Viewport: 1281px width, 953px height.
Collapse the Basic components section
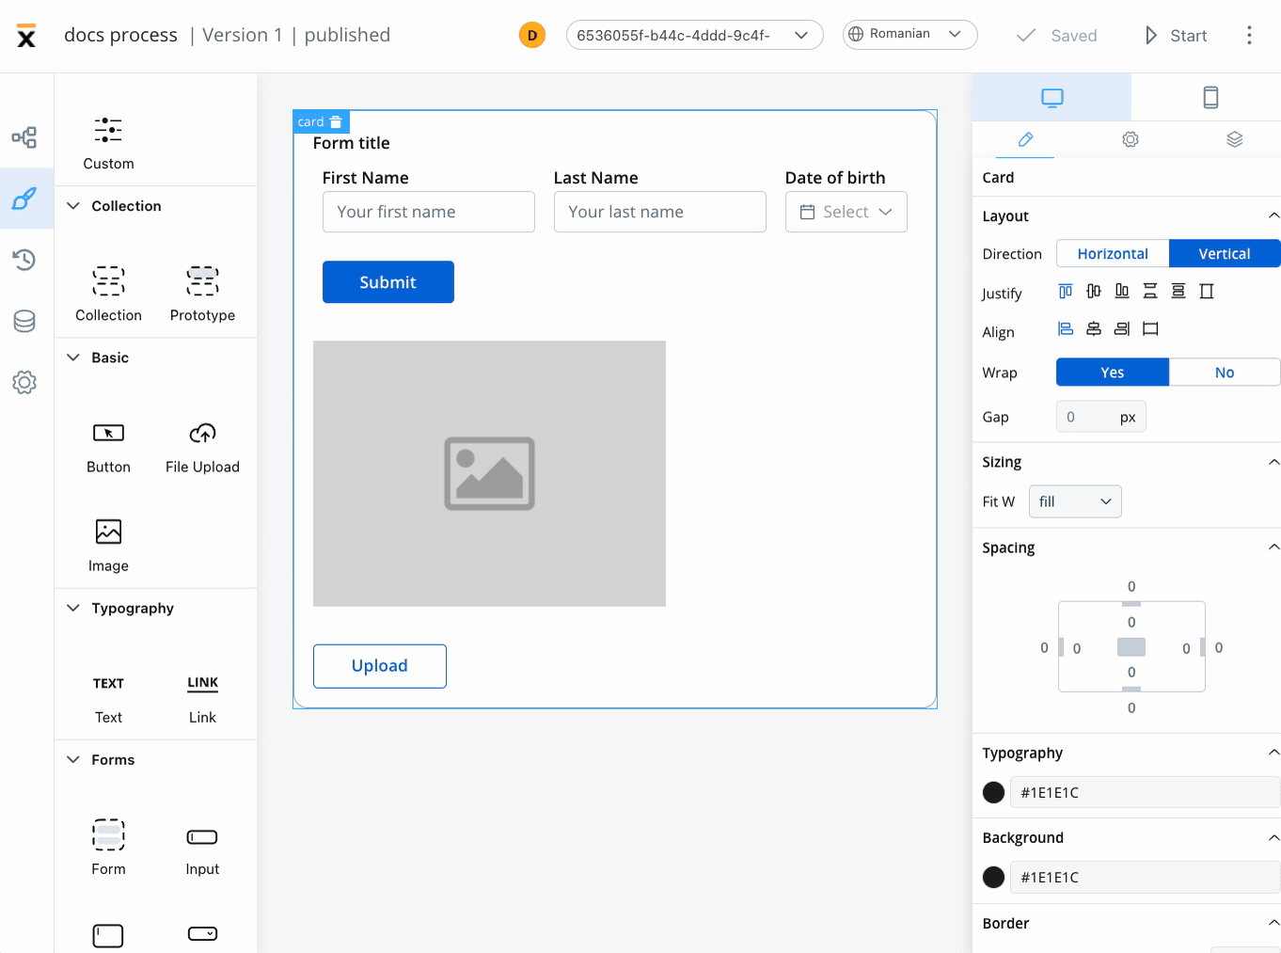click(73, 357)
